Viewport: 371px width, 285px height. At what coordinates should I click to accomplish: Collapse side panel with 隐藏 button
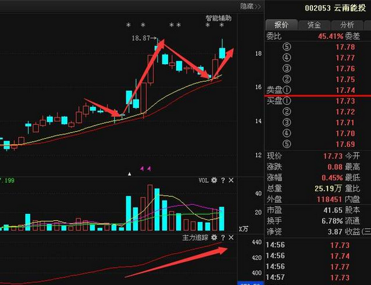(251, 6)
